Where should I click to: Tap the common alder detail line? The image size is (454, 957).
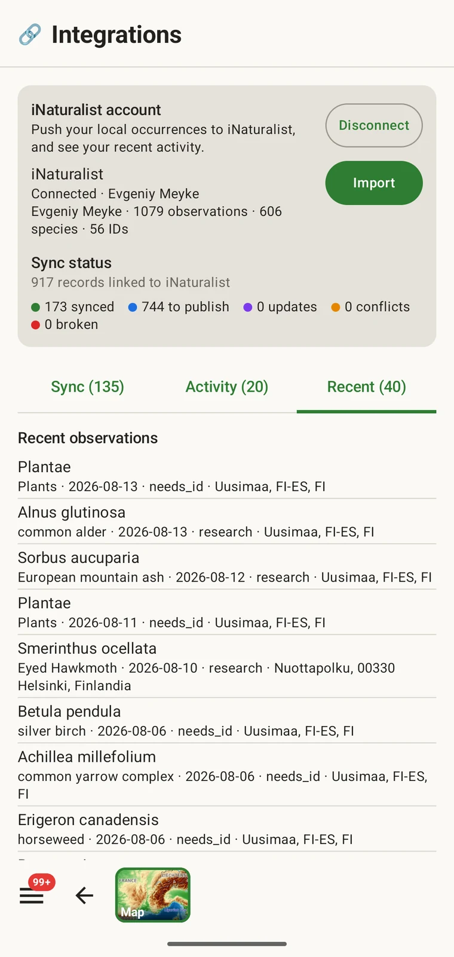(196, 532)
